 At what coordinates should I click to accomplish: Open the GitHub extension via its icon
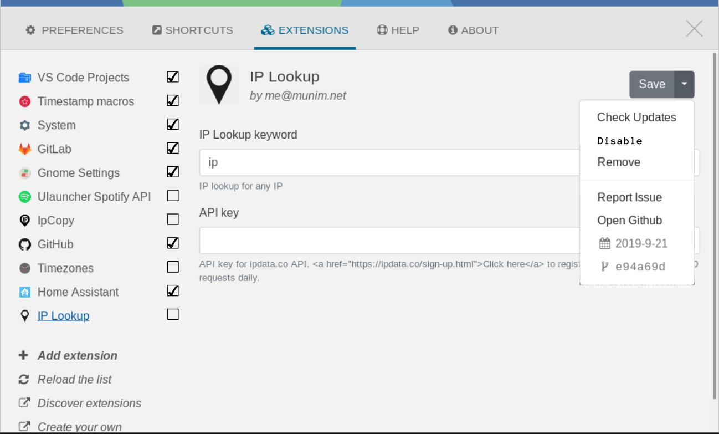tap(25, 244)
